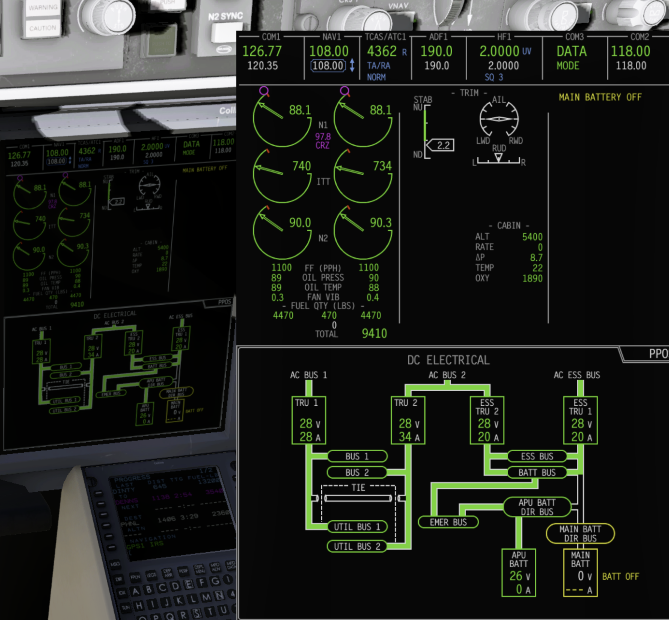The width and height of the screenshot is (669, 620).
Task: Select the HF1 frequency 2.0000 field
Action: pyautogui.click(x=499, y=51)
